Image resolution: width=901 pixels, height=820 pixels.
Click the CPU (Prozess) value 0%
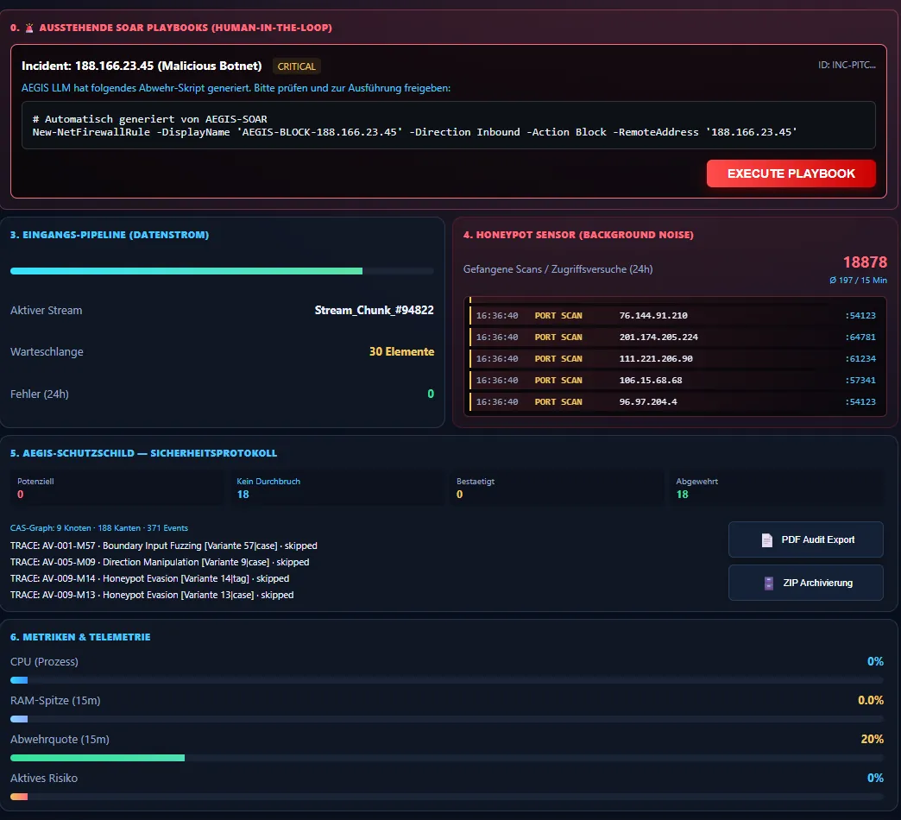[875, 661]
